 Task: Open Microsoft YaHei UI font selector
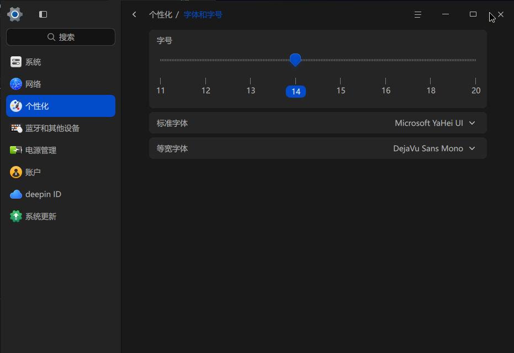click(435, 123)
